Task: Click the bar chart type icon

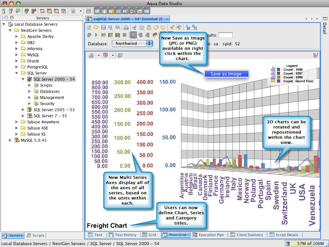Action: click(x=91, y=55)
